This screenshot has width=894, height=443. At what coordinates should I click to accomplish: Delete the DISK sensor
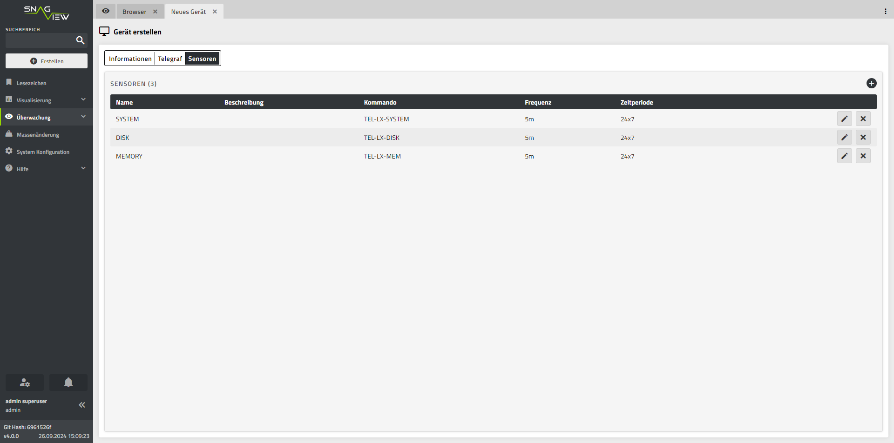pyautogui.click(x=863, y=137)
